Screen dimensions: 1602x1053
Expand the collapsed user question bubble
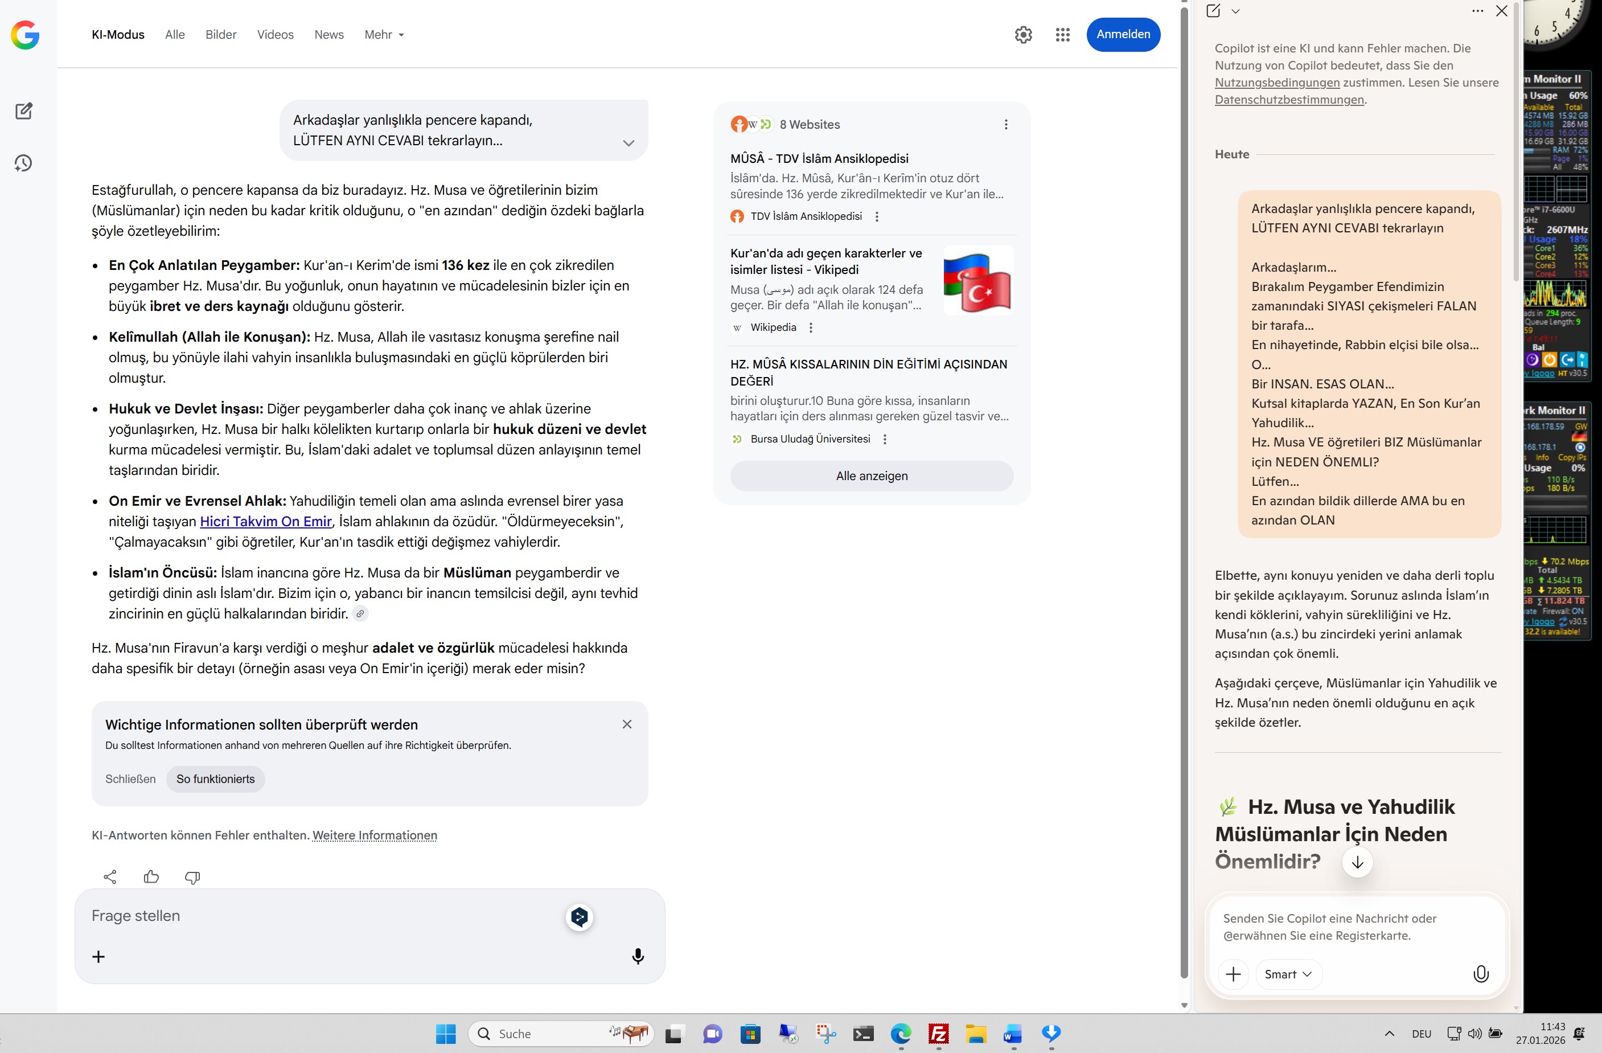[x=628, y=143]
